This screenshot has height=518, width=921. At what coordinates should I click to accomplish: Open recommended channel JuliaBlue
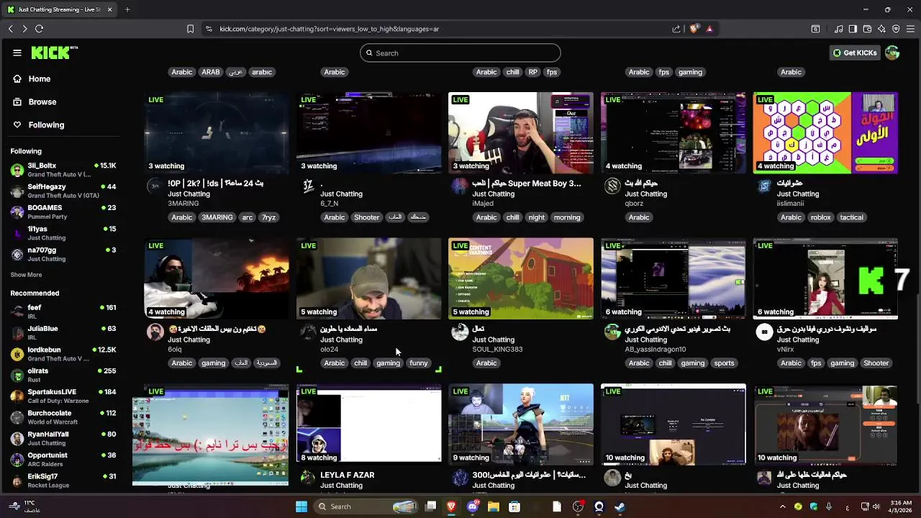(x=63, y=332)
